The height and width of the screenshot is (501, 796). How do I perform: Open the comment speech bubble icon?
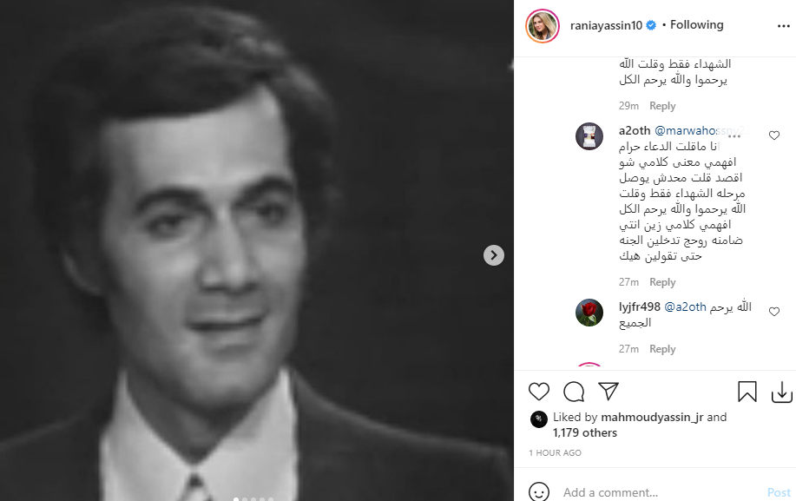574,392
